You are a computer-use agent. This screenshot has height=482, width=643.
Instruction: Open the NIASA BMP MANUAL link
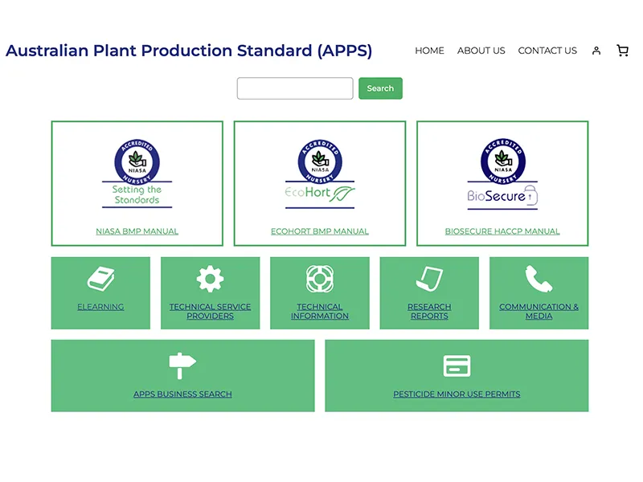click(x=137, y=231)
